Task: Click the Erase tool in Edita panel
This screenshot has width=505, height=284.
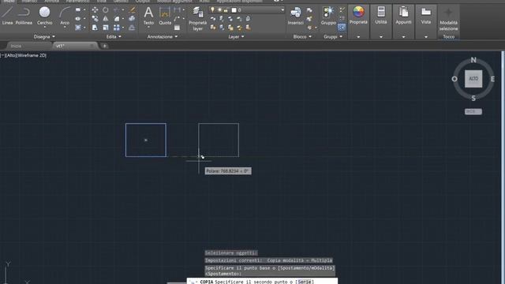Action: [x=132, y=10]
